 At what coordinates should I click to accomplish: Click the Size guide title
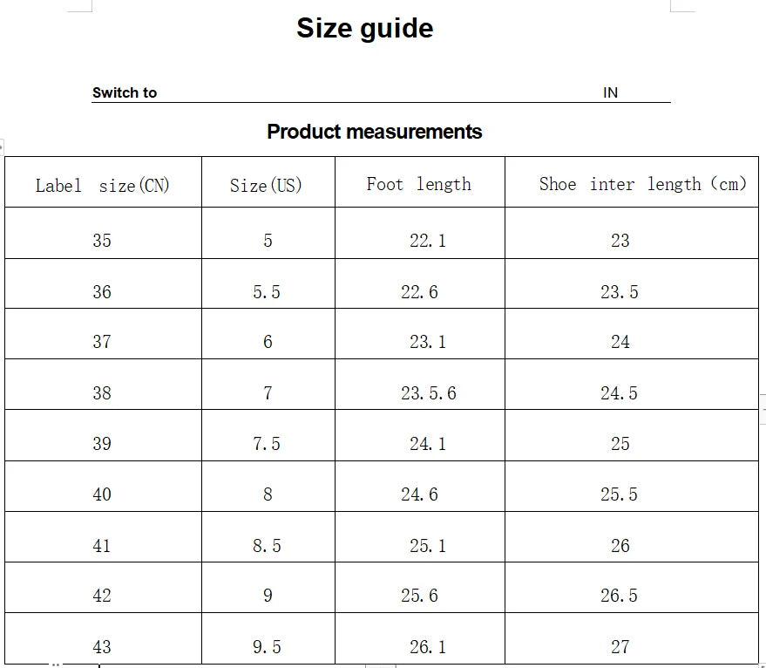click(364, 28)
